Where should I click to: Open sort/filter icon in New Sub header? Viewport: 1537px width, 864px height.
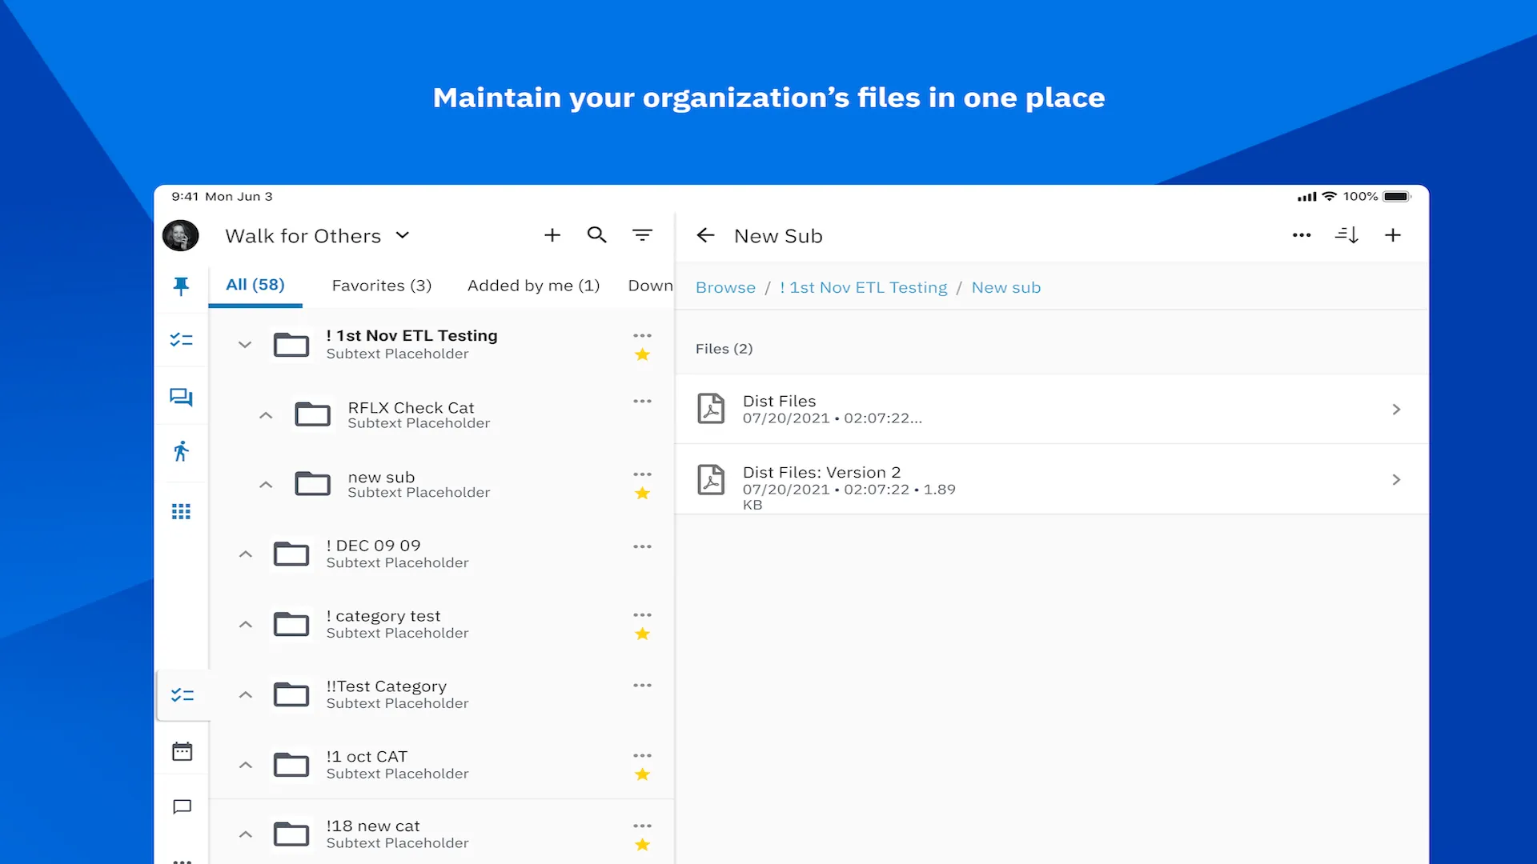1347,234
